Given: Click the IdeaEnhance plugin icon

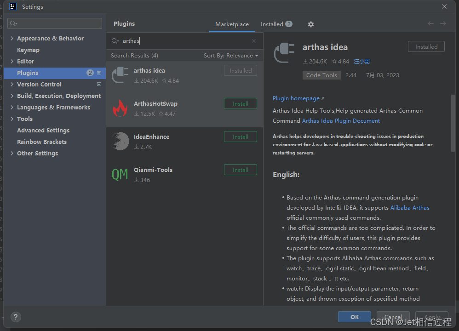Looking at the screenshot, I should [x=120, y=141].
